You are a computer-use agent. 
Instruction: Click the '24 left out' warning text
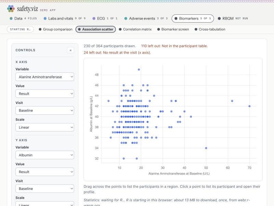point(117,53)
